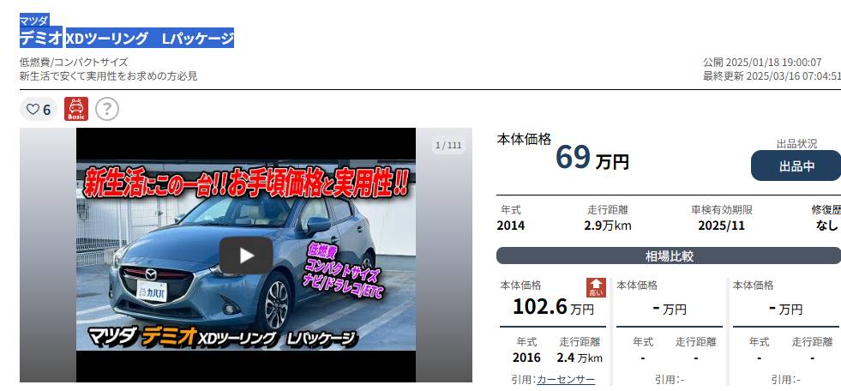
Task: Click the video thumbnail car image
Action: (246, 256)
